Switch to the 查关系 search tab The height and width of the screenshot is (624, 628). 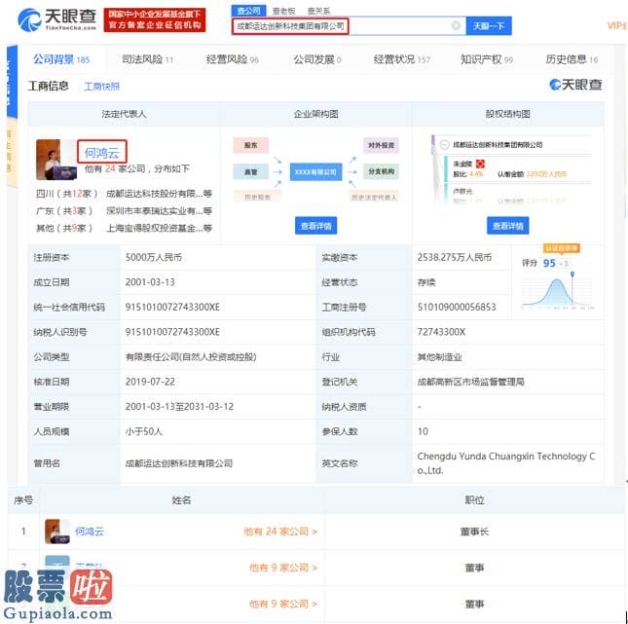click(x=318, y=12)
